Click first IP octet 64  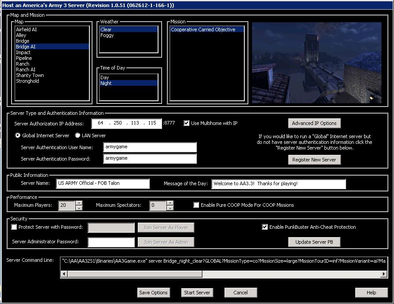pyautogui.click(x=100, y=123)
